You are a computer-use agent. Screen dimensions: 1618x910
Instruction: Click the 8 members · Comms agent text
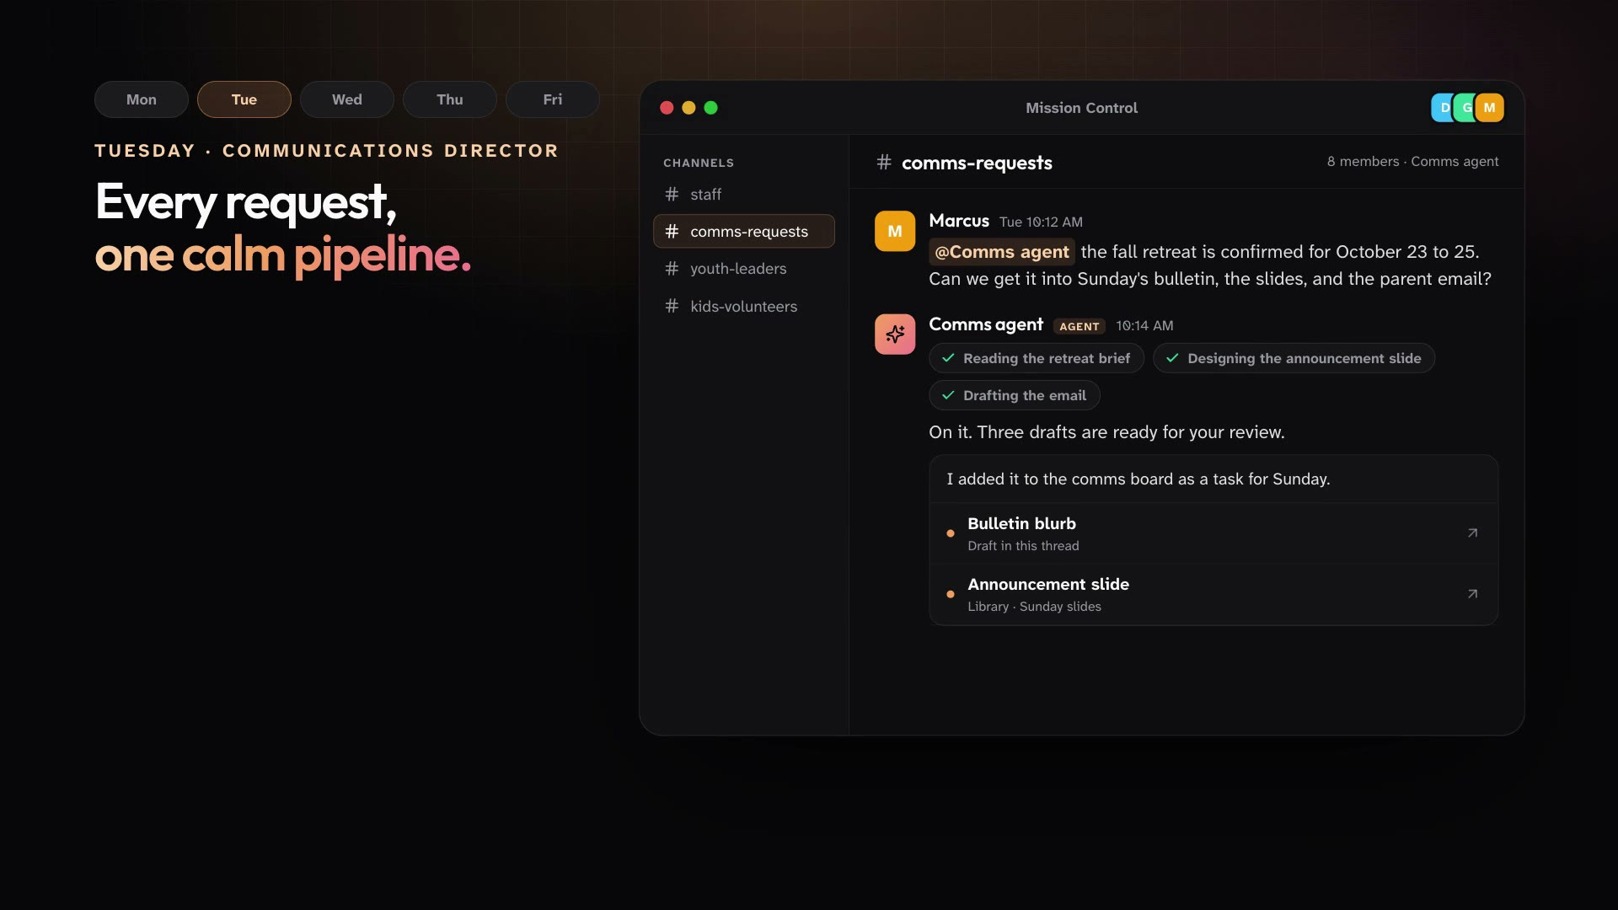click(x=1412, y=162)
